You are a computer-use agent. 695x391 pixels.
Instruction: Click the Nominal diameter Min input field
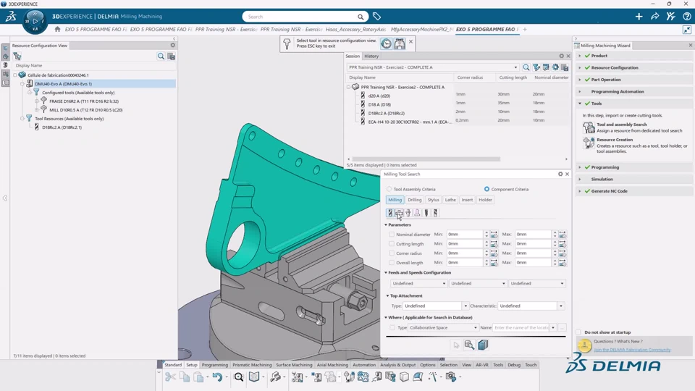click(463, 235)
